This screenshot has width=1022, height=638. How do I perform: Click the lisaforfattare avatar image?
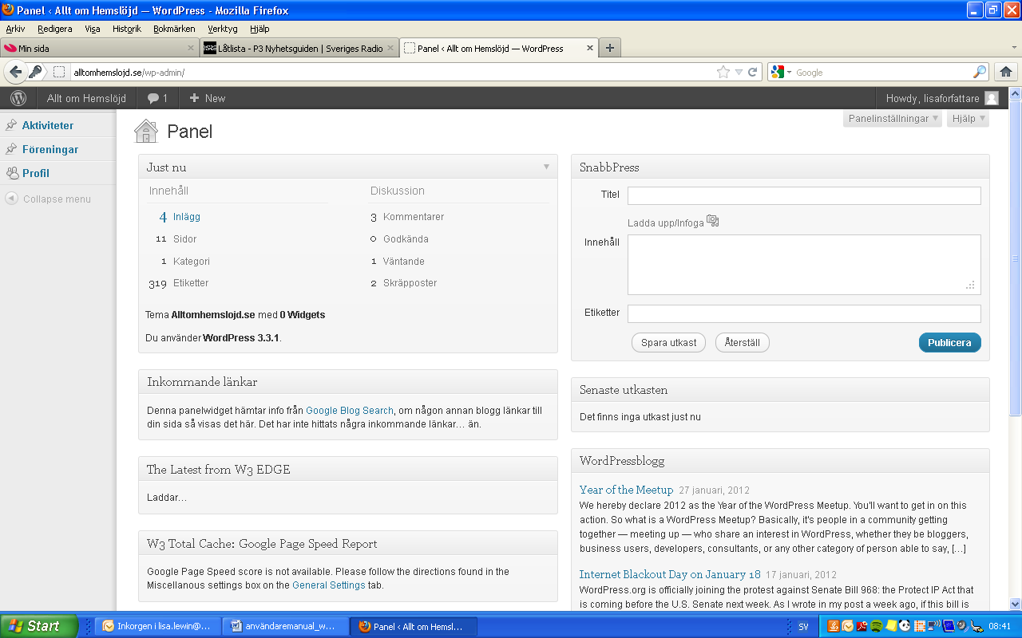pyautogui.click(x=992, y=98)
